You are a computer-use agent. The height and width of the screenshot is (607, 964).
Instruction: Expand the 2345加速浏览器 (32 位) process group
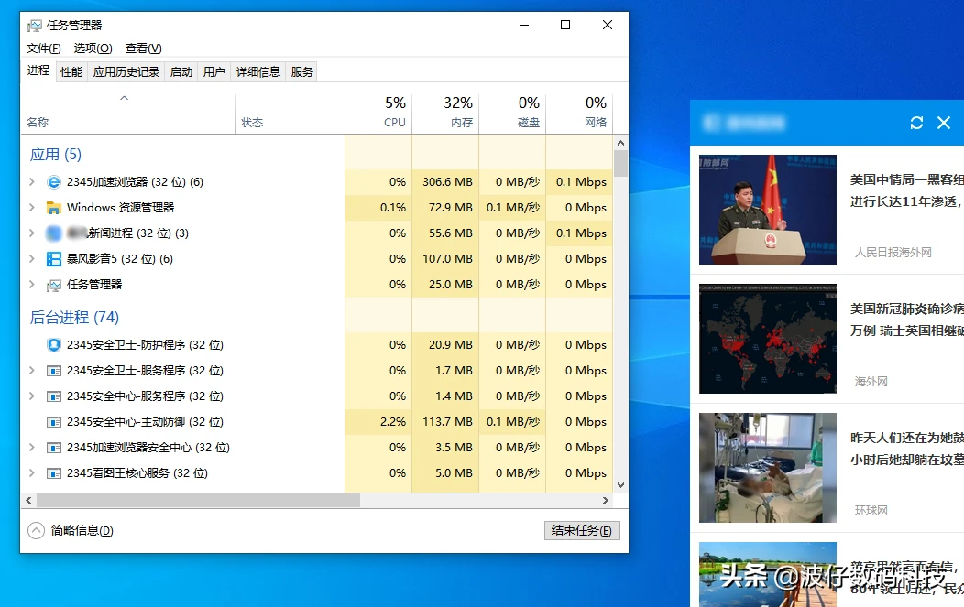point(32,182)
